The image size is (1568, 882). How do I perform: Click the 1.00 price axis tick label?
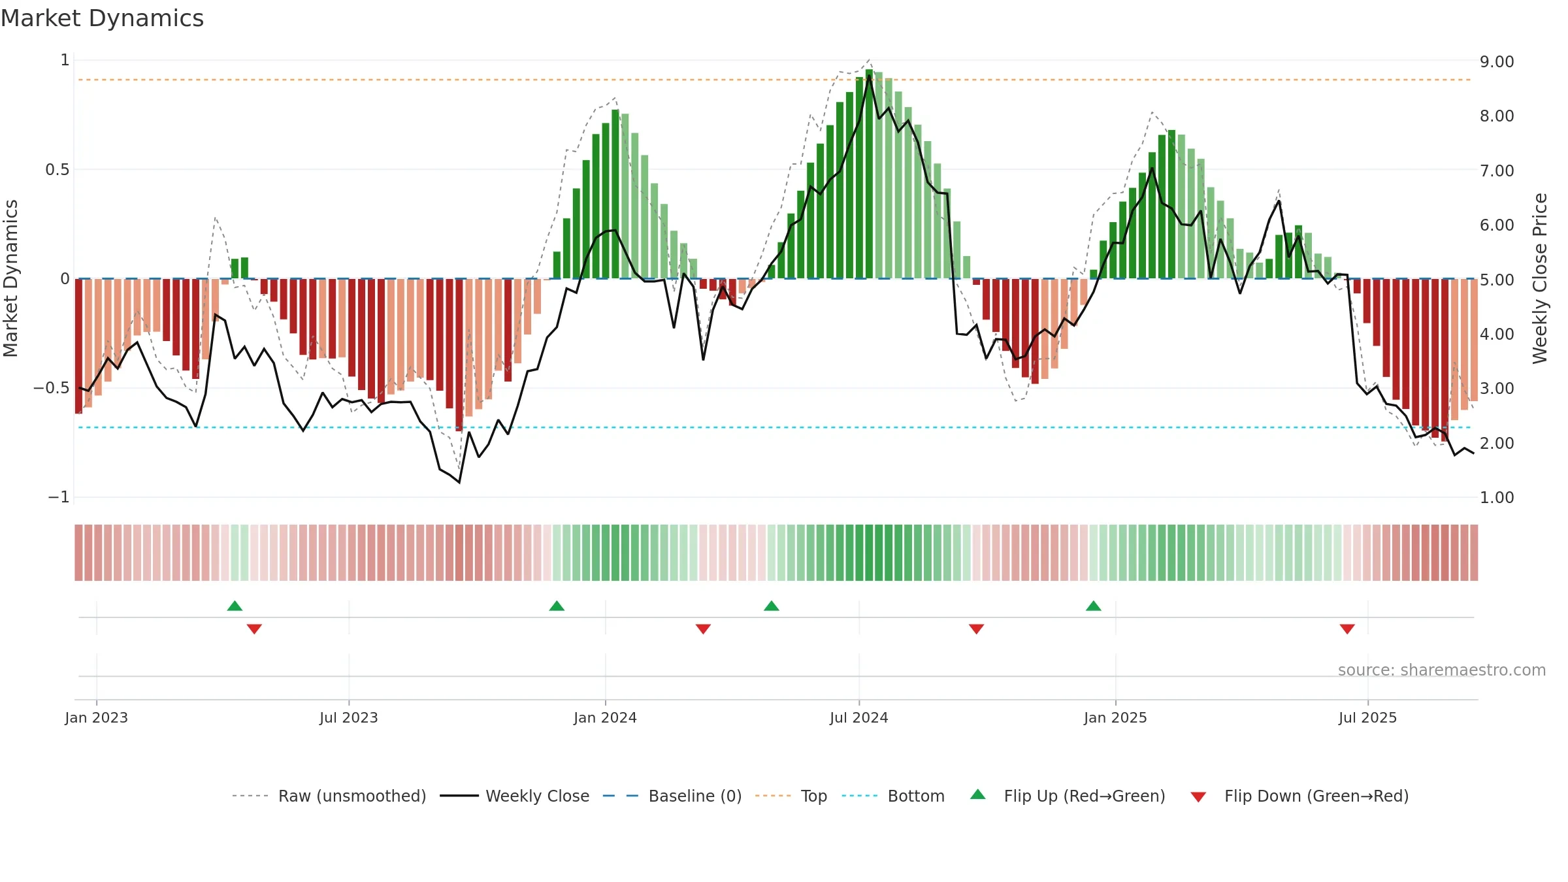[1497, 497]
